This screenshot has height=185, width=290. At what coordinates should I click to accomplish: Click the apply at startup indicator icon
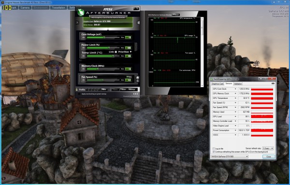[x=79, y=94]
